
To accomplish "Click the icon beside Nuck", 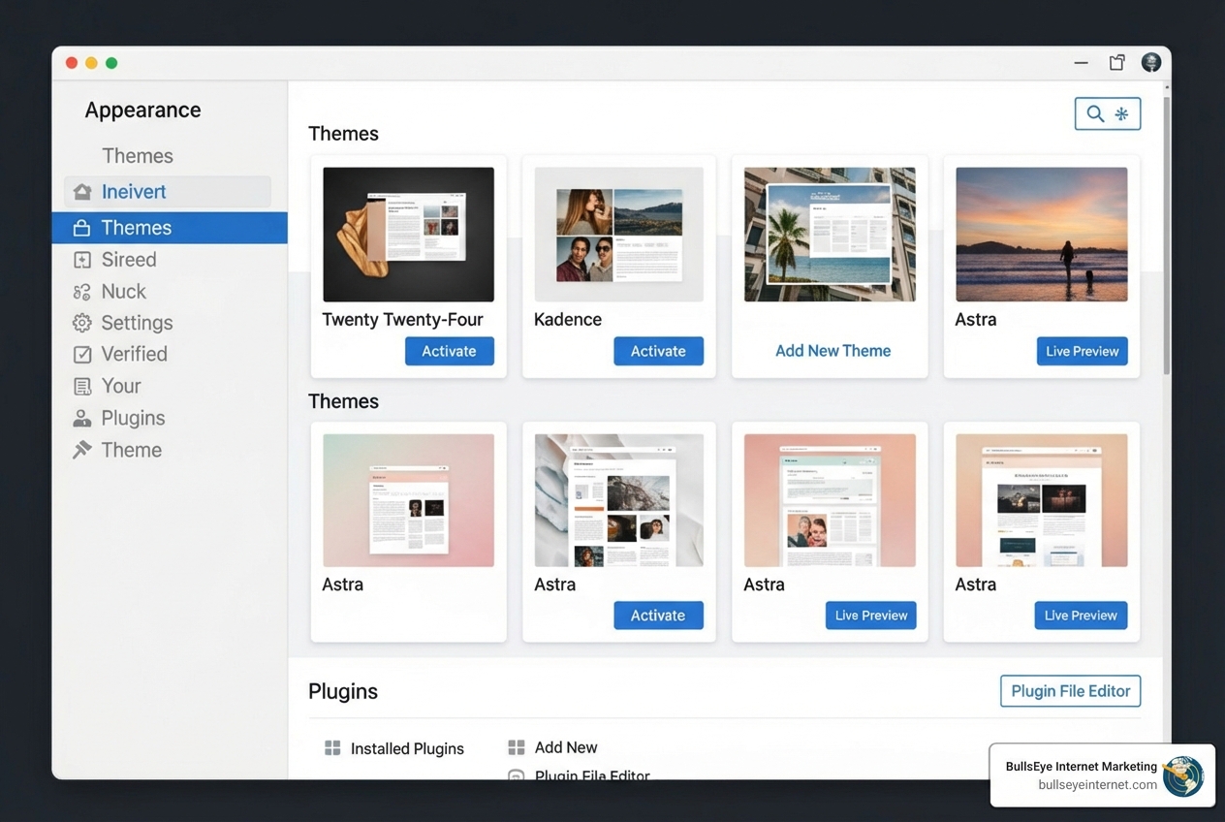I will [82, 292].
